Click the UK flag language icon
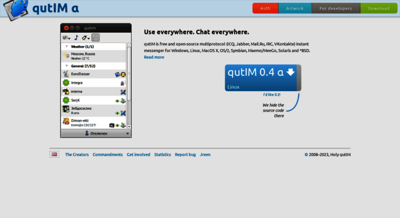Image resolution: width=400 pixels, height=218 pixels. click(x=55, y=155)
